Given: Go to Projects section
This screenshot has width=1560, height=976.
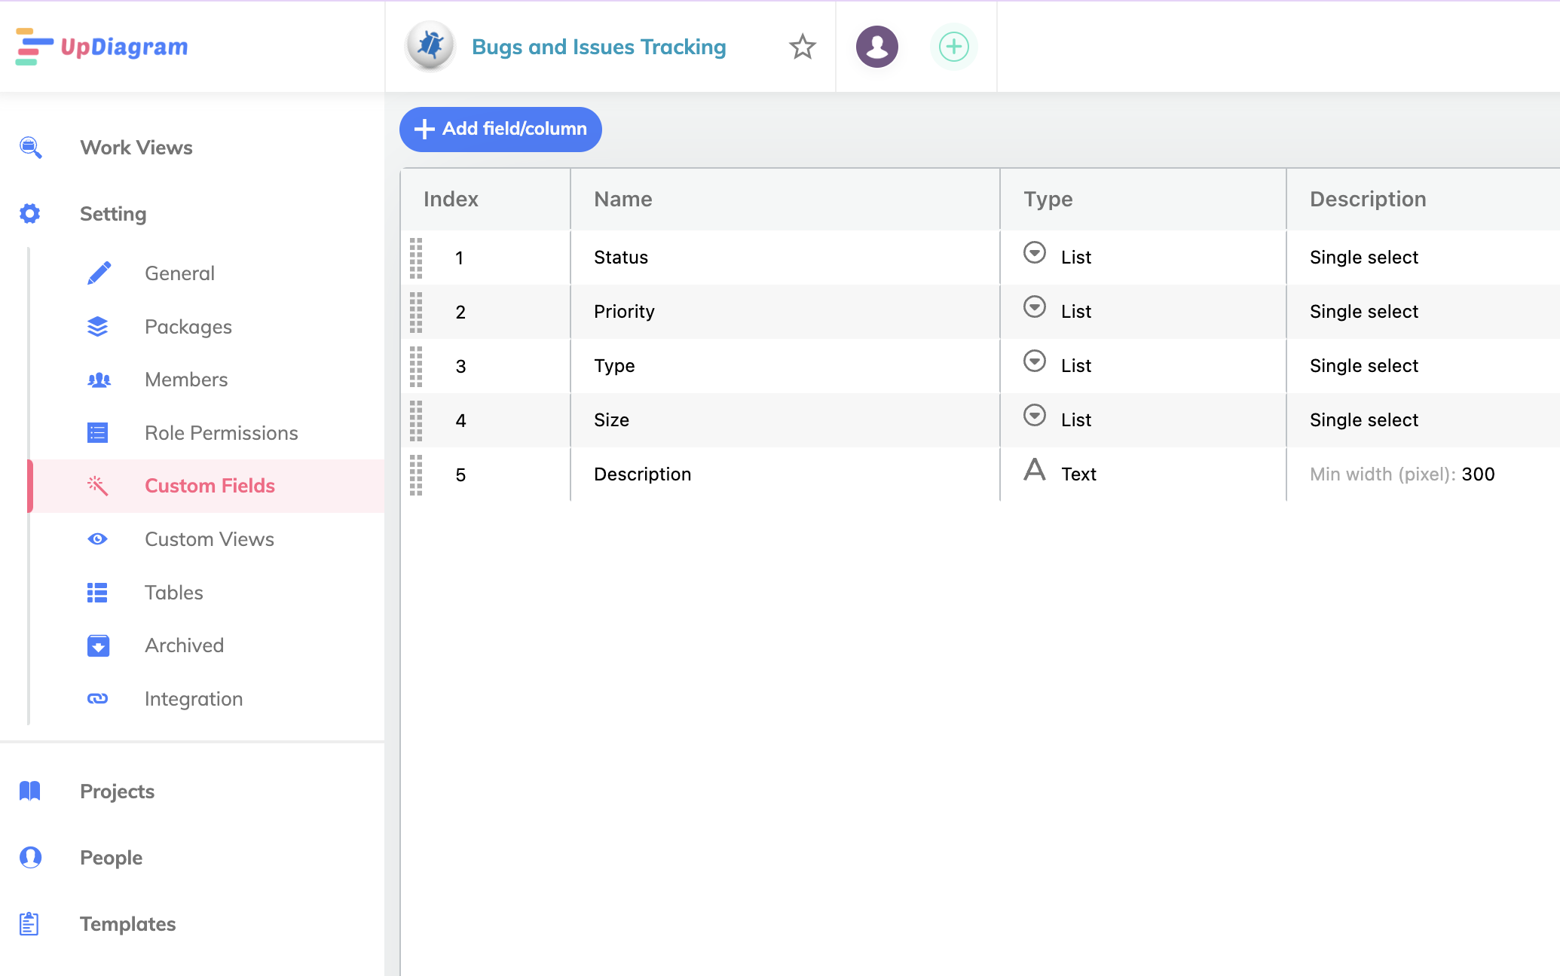Looking at the screenshot, I should [118, 791].
